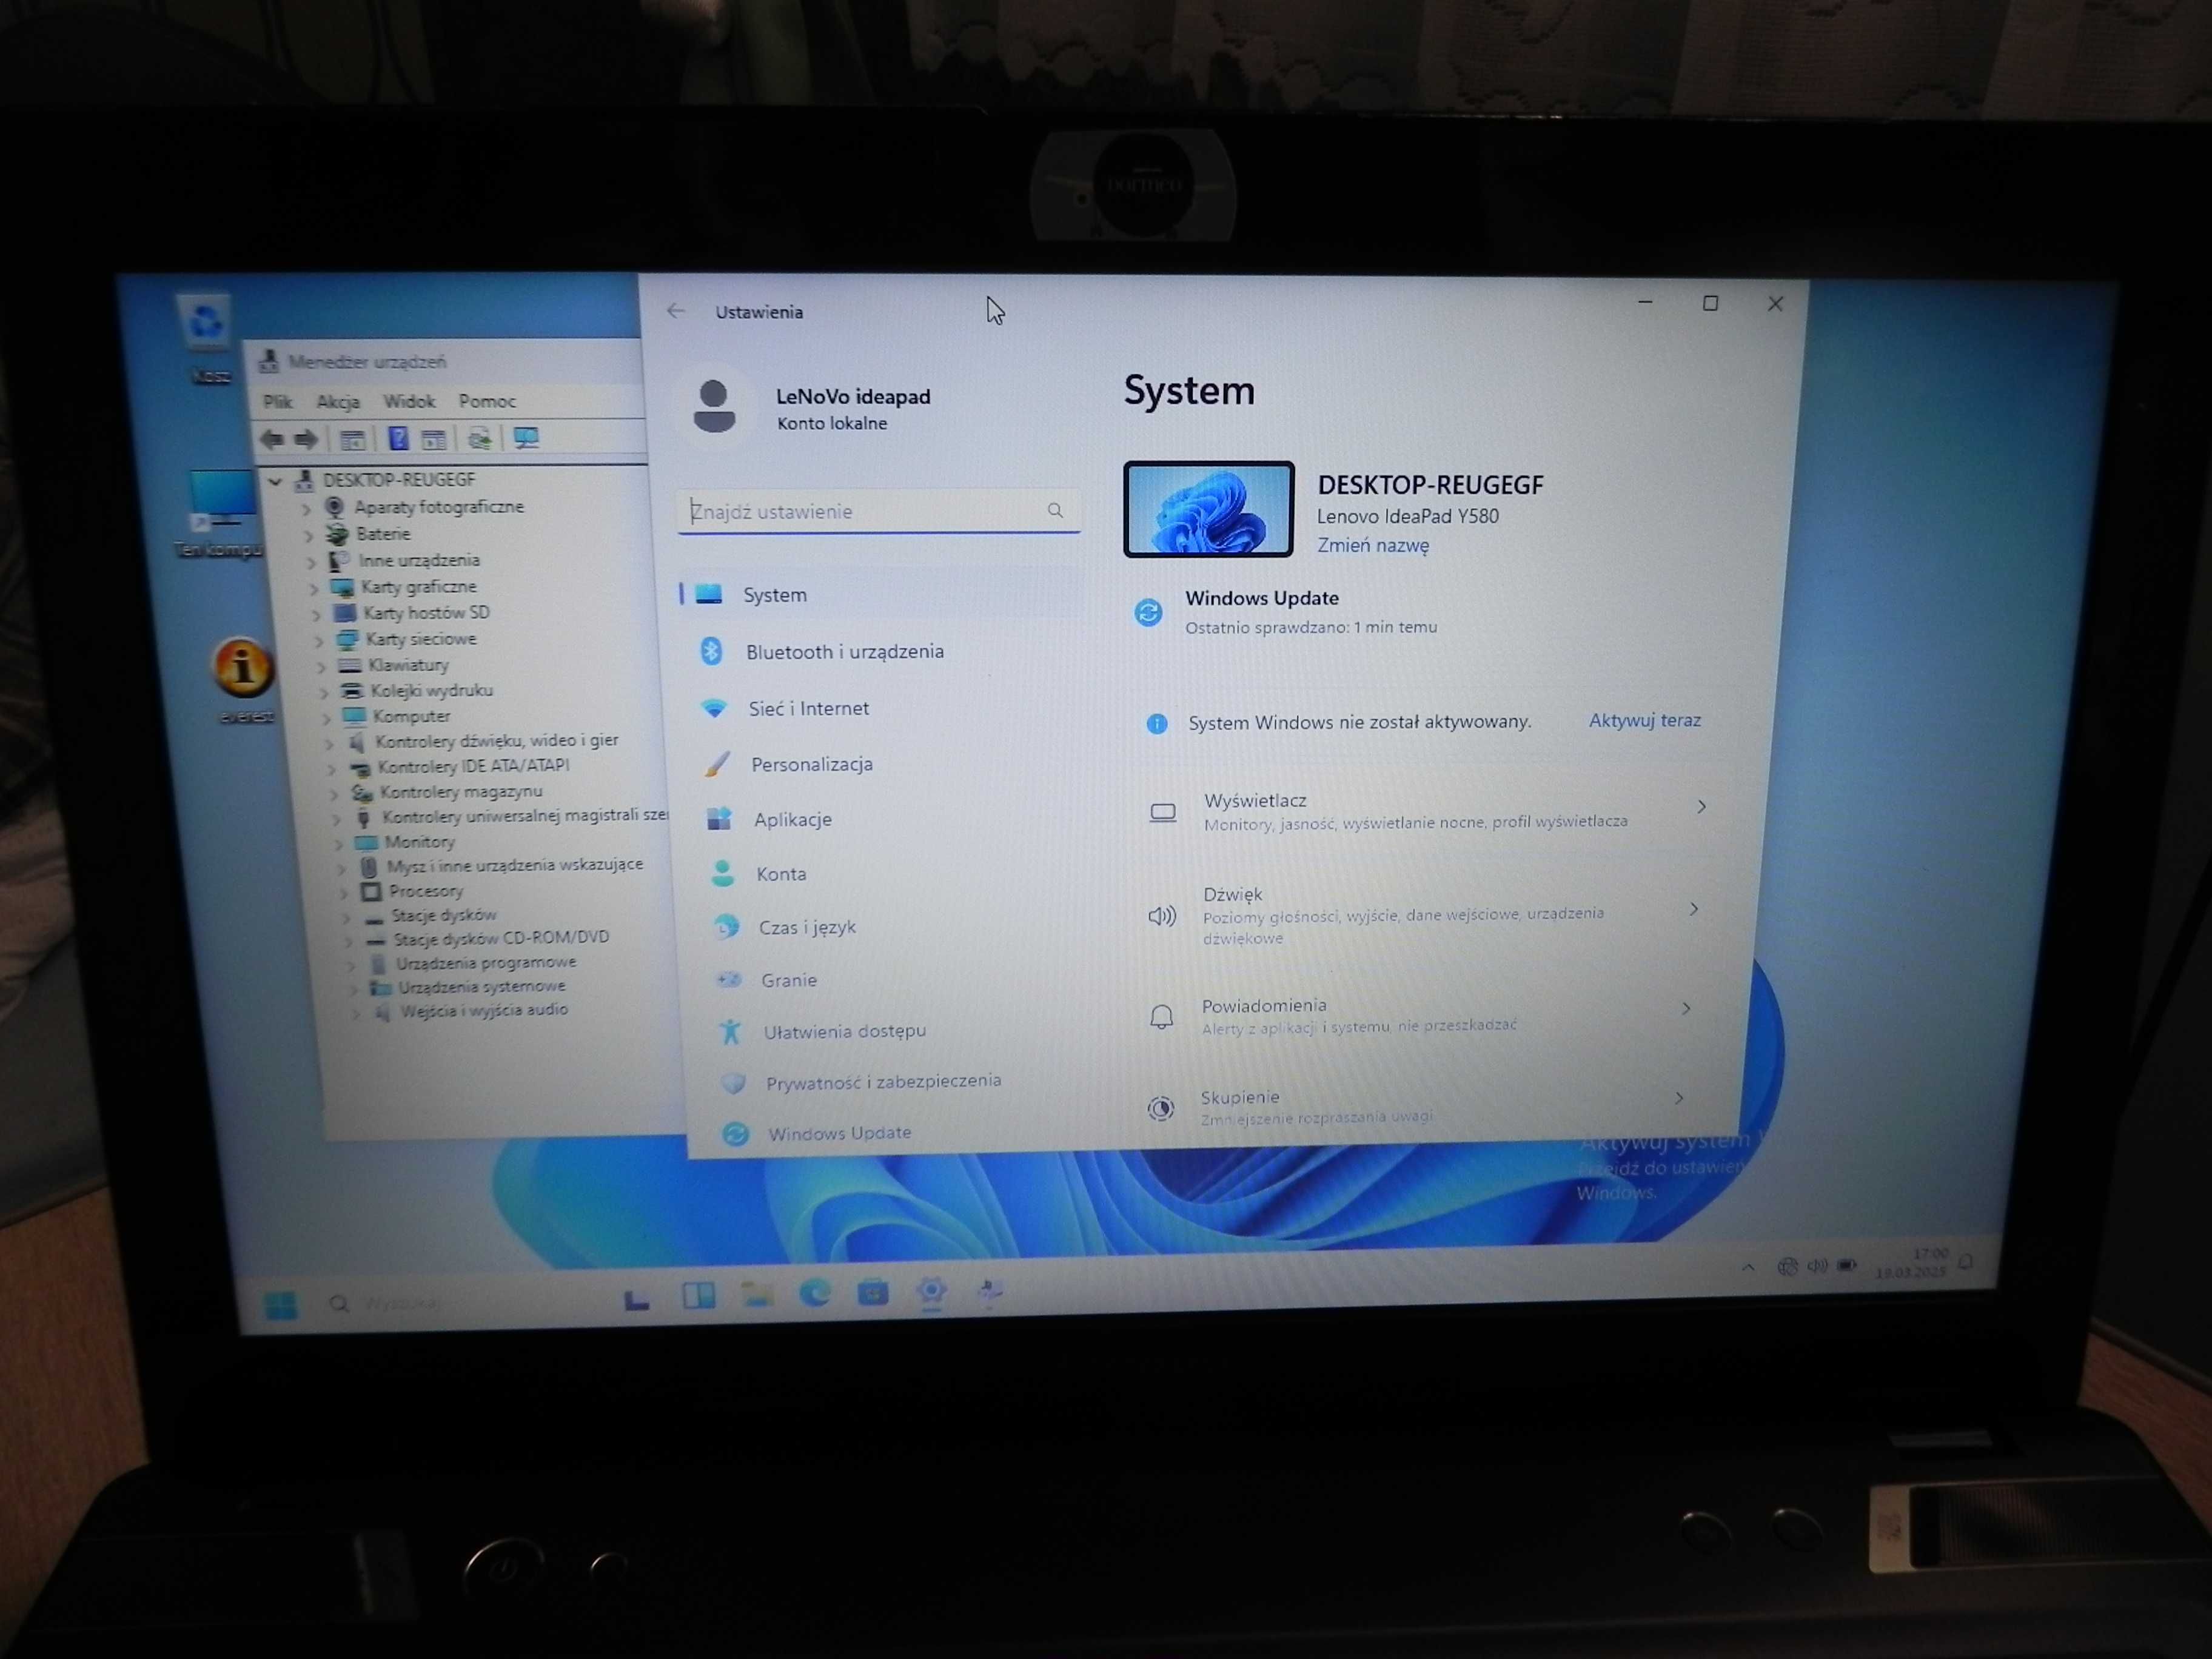Image resolution: width=2212 pixels, height=1659 pixels.
Task: Expand Aparaty fotograficzne node
Action: [x=306, y=508]
